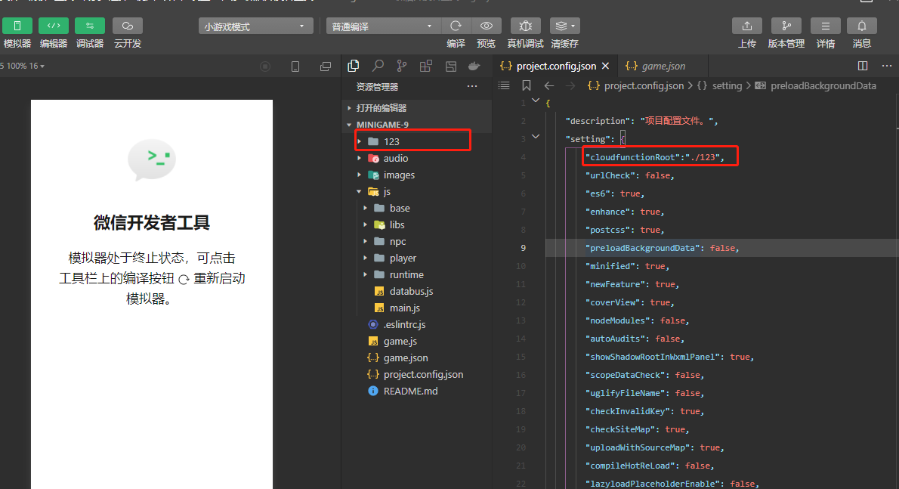Open the search magnifier icon in the sidebar
Viewport: 899px width, 489px height.
tap(378, 66)
